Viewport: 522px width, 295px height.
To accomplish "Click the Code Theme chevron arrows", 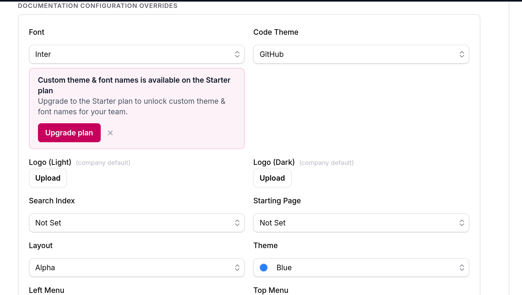I will click(462, 54).
